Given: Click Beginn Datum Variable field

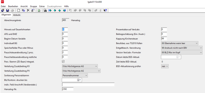Looking at the screenshot, I should [x=65, y=39].
